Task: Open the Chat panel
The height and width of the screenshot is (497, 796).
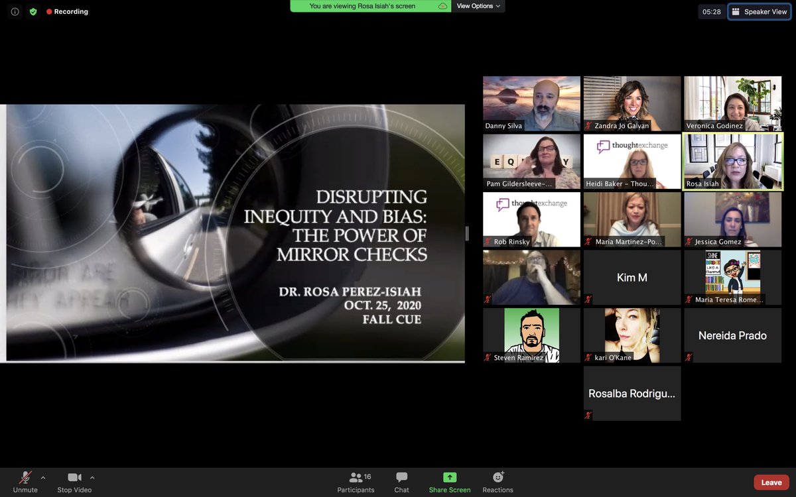Action: [x=401, y=482]
